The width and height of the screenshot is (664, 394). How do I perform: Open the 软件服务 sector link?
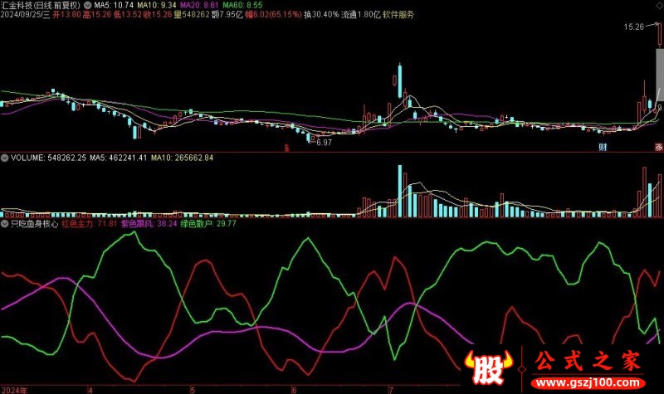pos(398,14)
